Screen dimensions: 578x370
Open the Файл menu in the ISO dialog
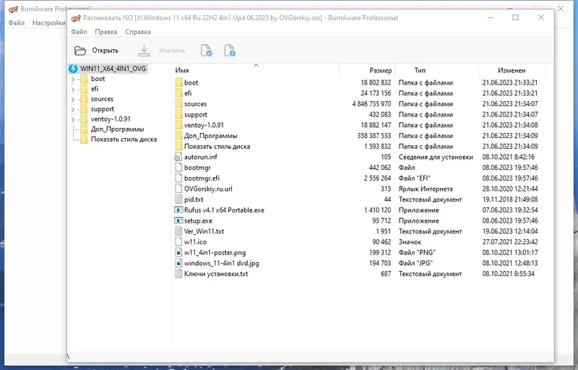(79, 32)
